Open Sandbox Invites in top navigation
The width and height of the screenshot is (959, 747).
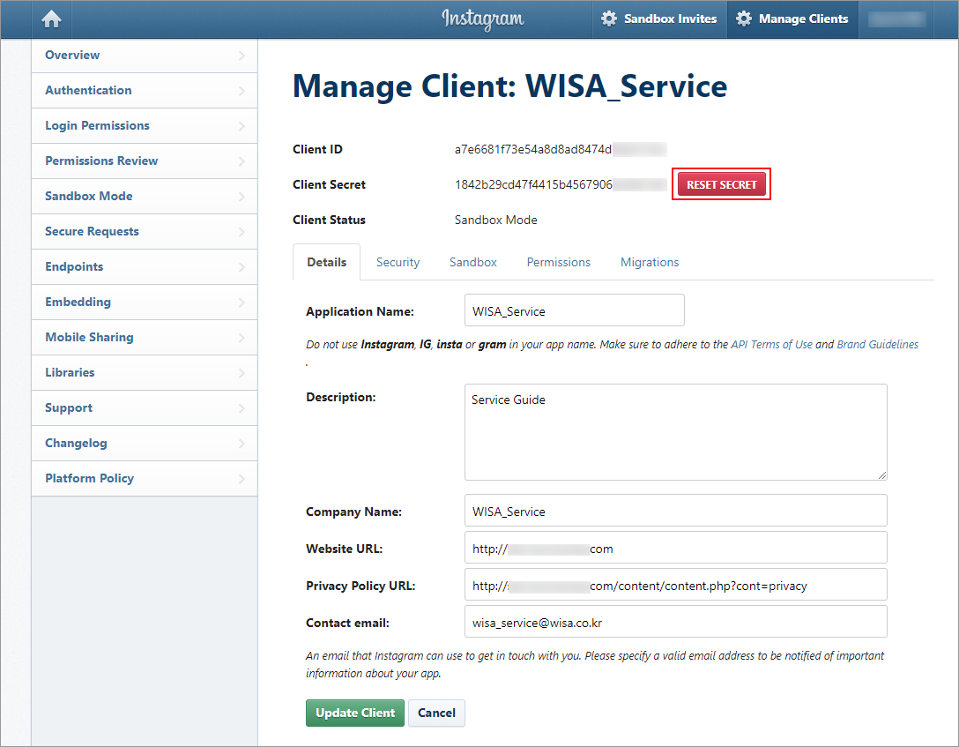coord(659,19)
